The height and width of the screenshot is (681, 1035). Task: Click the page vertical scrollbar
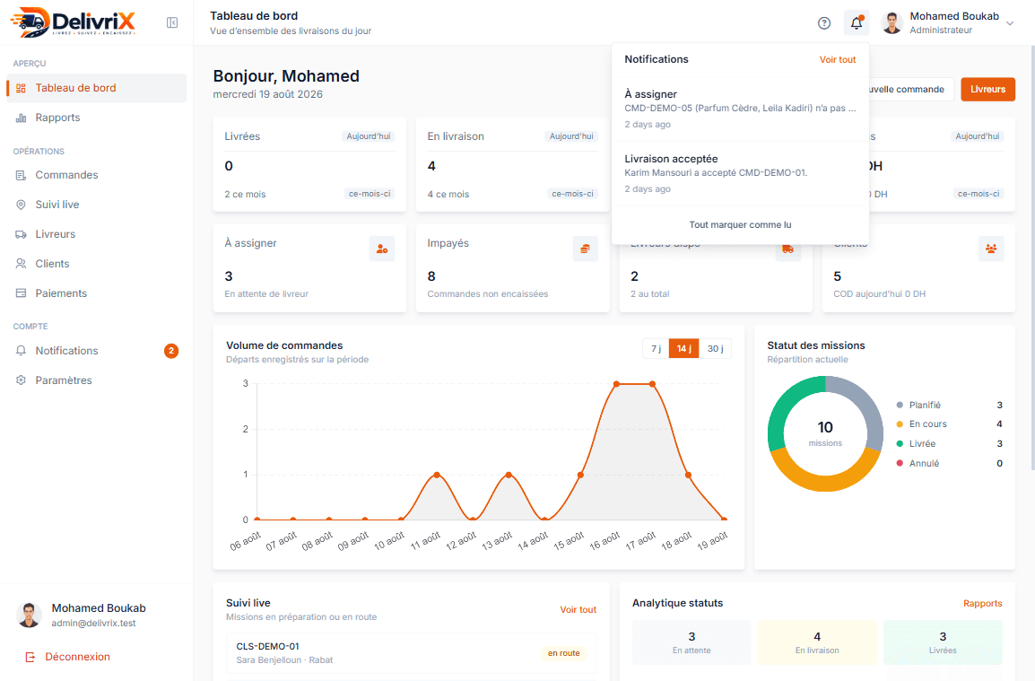pyautogui.click(x=1031, y=258)
